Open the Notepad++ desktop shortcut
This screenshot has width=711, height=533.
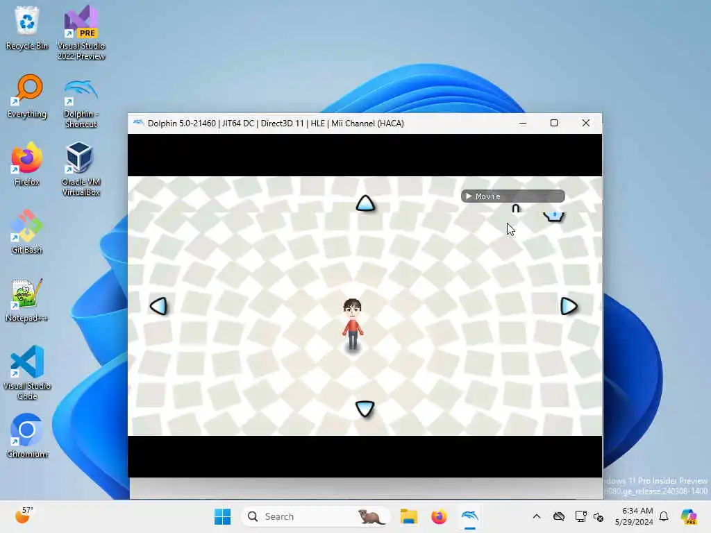pyautogui.click(x=27, y=300)
